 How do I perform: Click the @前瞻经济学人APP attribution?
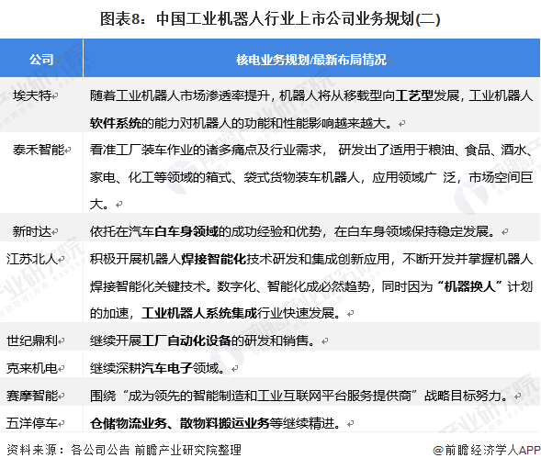pyautogui.click(x=487, y=450)
